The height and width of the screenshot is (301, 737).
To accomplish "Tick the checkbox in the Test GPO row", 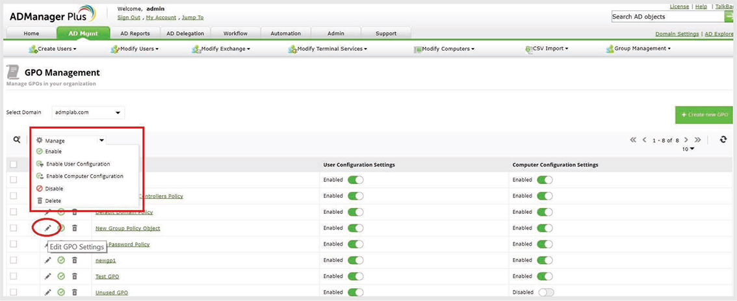I will 14,276.
